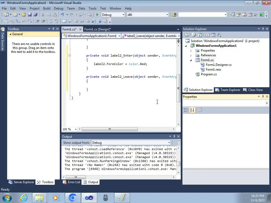Switch to the Error List tab
The image size is (271, 203).
[71, 182]
